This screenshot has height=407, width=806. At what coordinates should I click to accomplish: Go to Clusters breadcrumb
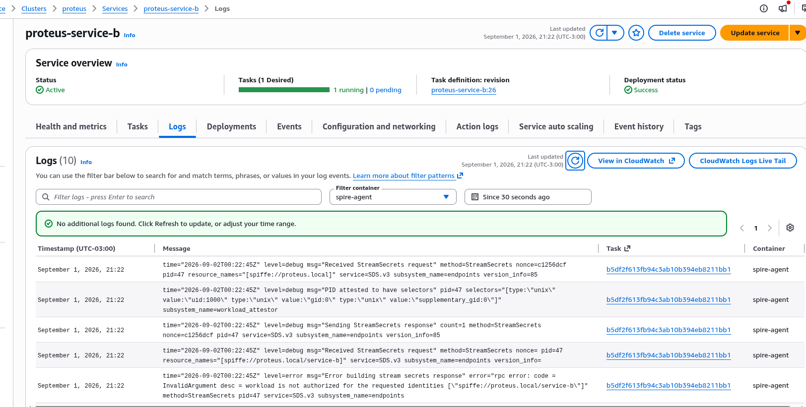(34, 8)
